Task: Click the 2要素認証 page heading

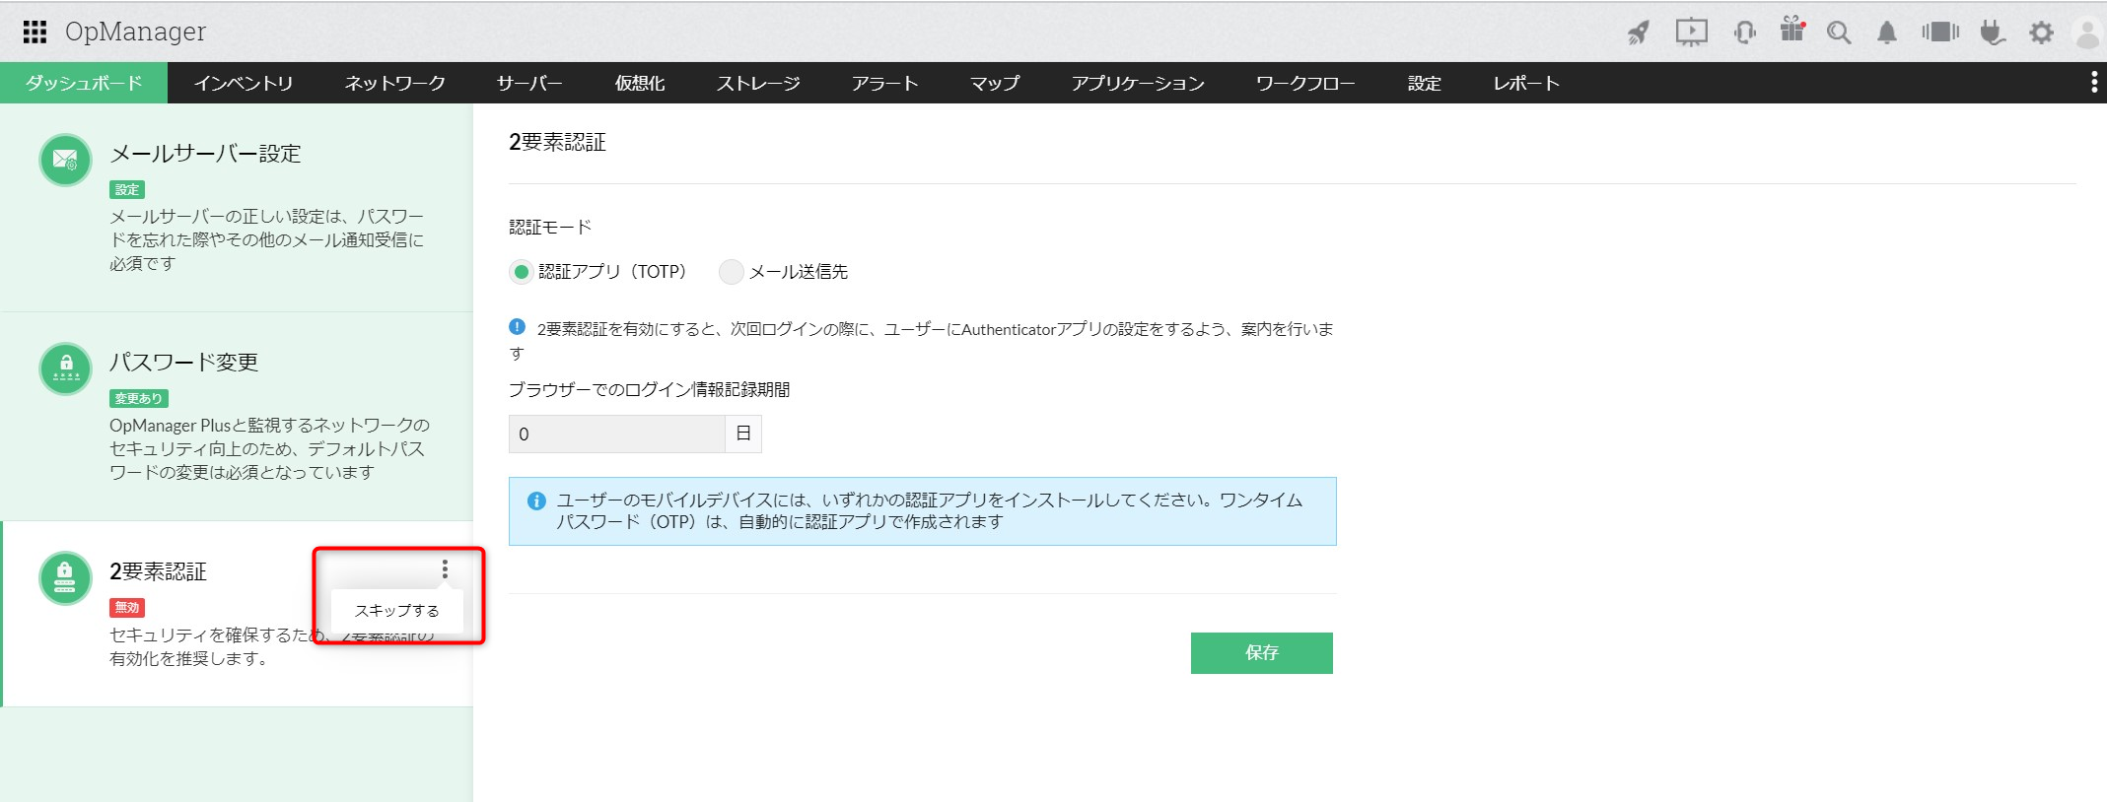Action: (557, 143)
